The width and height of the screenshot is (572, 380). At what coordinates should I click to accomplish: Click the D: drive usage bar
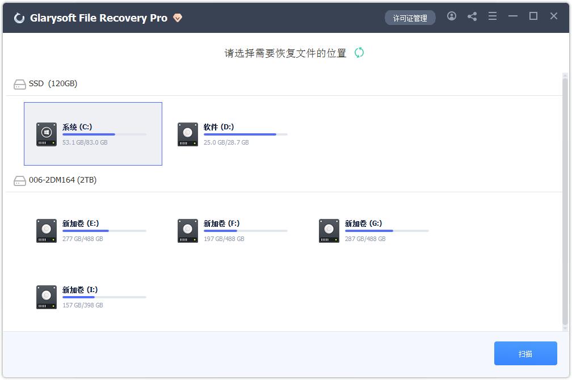pos(246,134)
